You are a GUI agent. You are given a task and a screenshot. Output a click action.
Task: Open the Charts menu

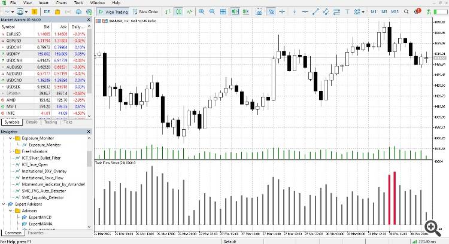(x=61, y=3)
